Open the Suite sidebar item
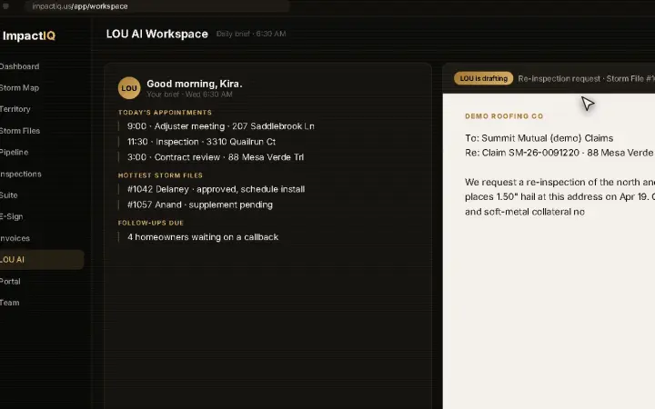This screenshot has width=655, height=409. pyautogui.click(x=9, y=195)
